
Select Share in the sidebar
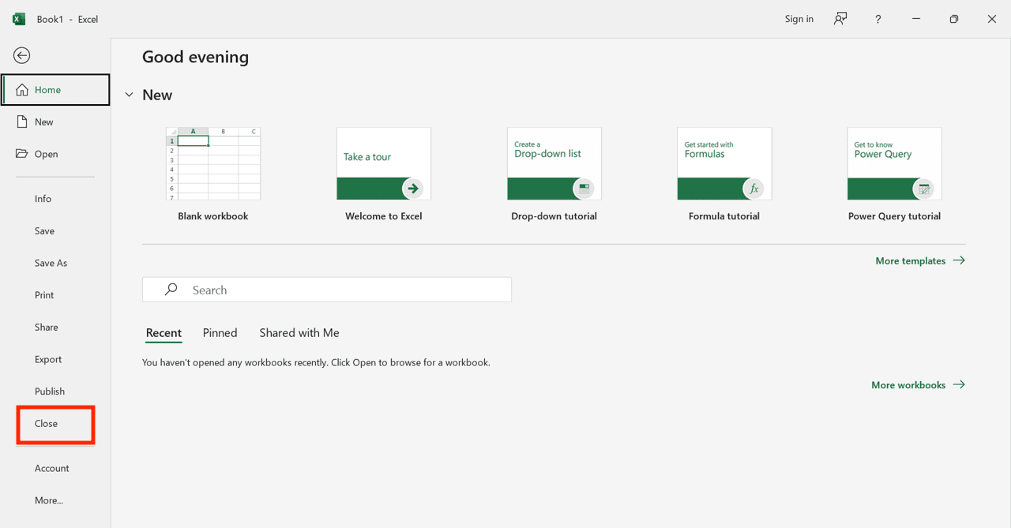pos(55,328)
